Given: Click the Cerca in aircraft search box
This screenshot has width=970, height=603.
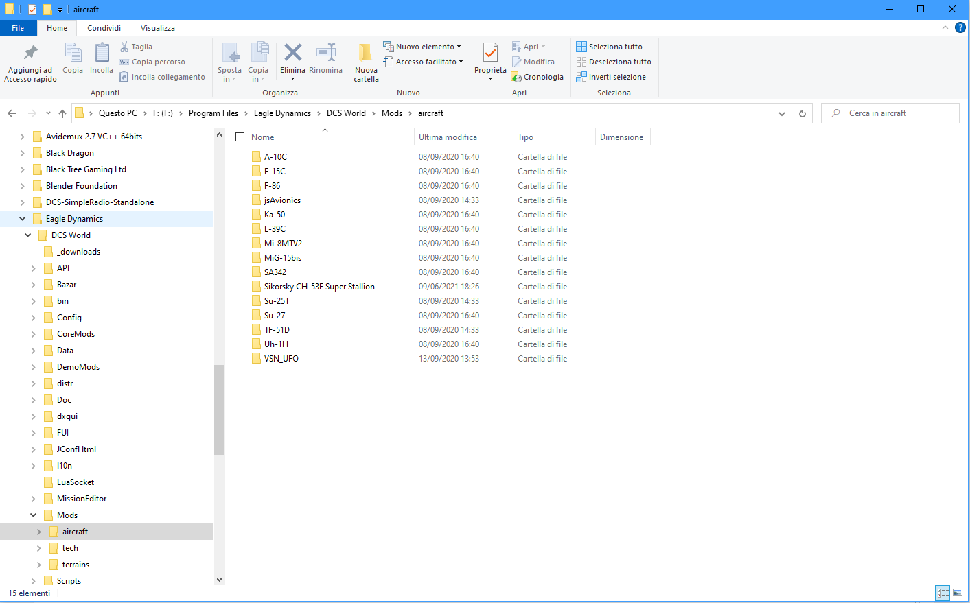Looking at the screenshot, I should 890,113.
